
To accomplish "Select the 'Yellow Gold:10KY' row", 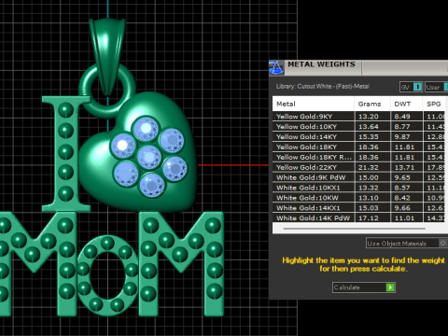I will pyautogui.click(x=359, y=127).
